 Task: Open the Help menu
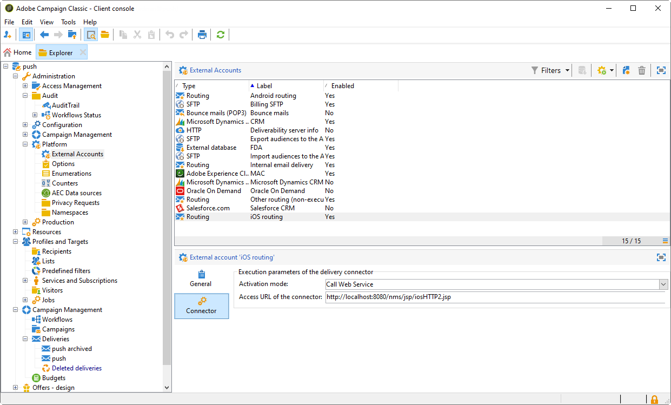90,22
